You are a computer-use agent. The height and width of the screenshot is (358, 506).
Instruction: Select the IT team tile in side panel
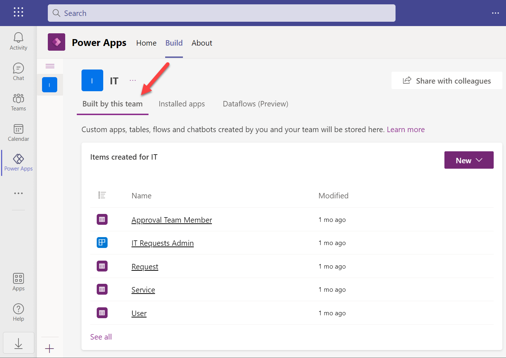[50, 85]
